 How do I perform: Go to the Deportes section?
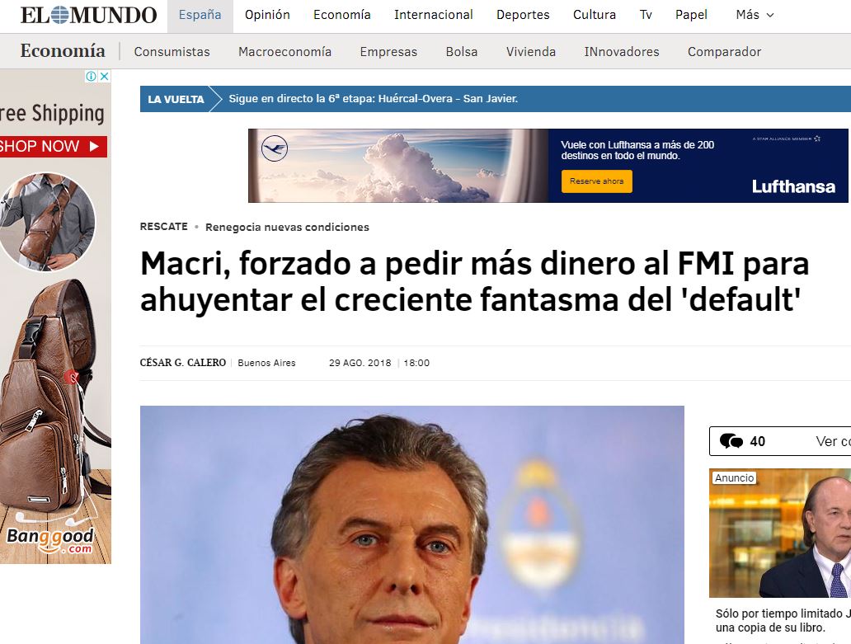pyautogui.click(x=523, y=15)
